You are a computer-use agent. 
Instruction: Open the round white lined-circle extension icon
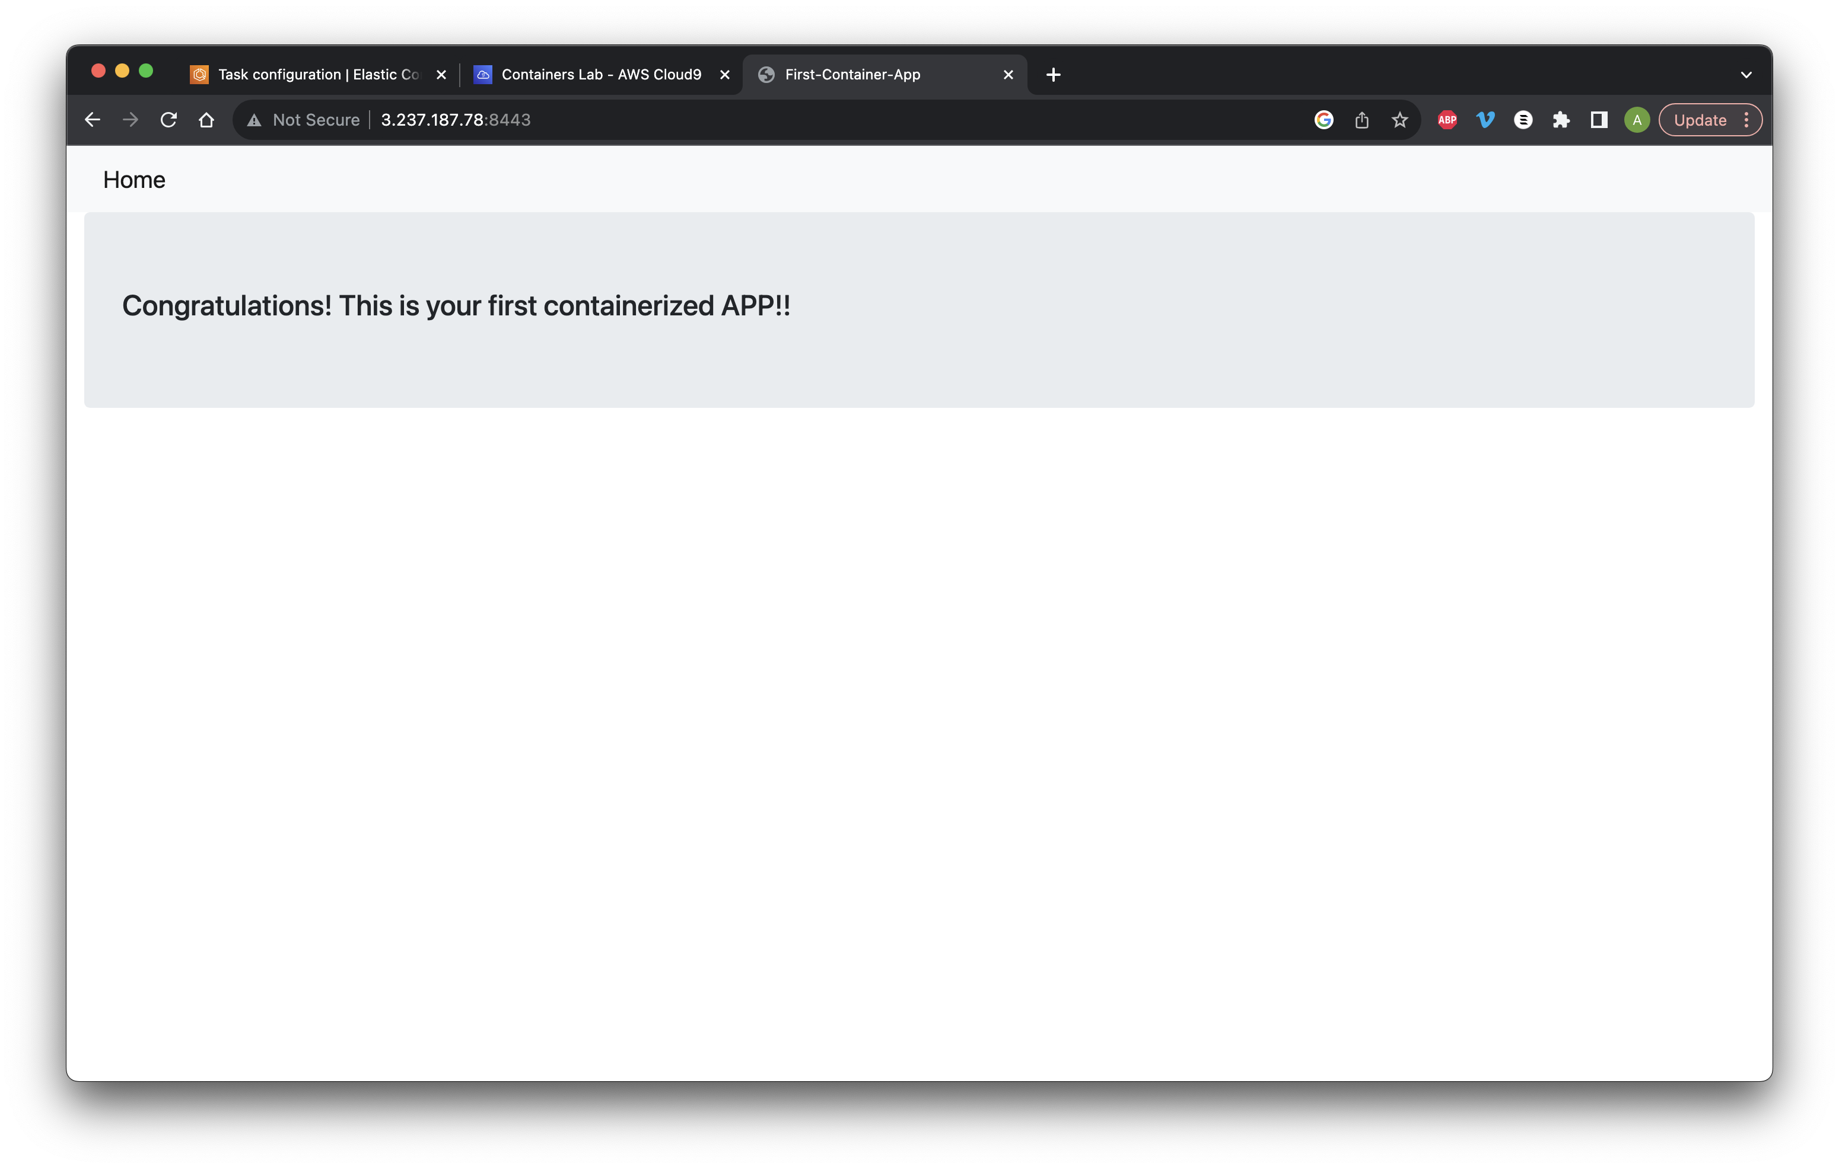[1523, 120]
